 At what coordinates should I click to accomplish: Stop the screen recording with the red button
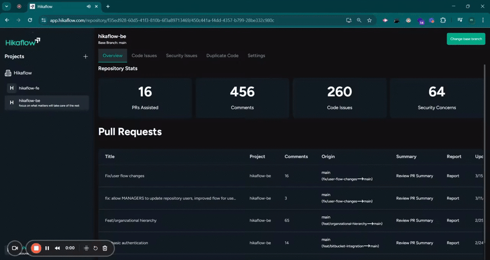(36, 248)
